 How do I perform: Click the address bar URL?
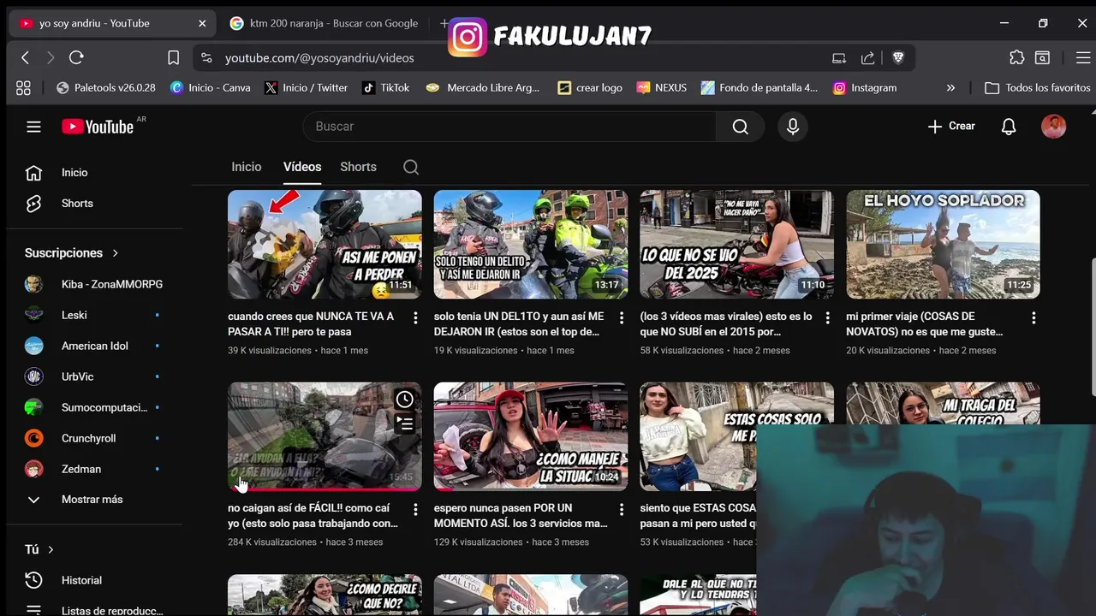[319, 57]
